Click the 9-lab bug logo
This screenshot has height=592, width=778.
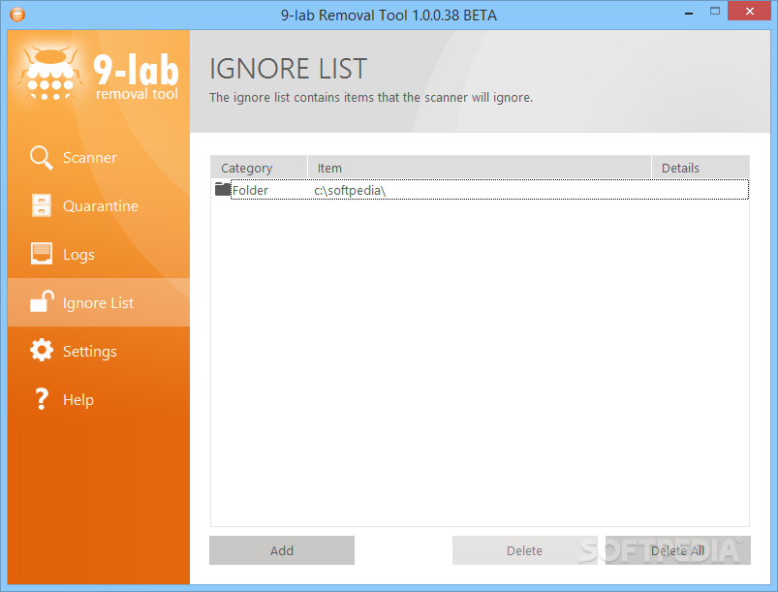(x=49, y=74)
